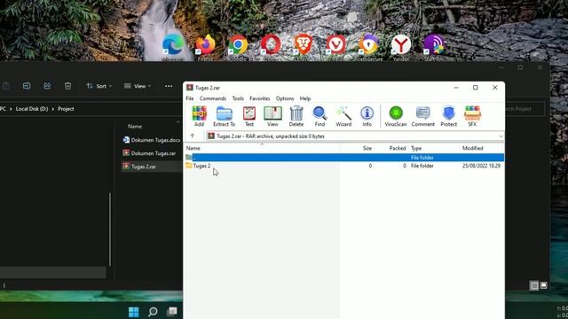Image resolution: width=568 pixels, height=319 pixels.
Task: Open the View dropdown in File Explorer
Action: [138, 86]
